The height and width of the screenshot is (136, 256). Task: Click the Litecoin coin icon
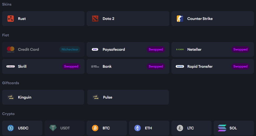pyautogui.click(x=180, y=128)
